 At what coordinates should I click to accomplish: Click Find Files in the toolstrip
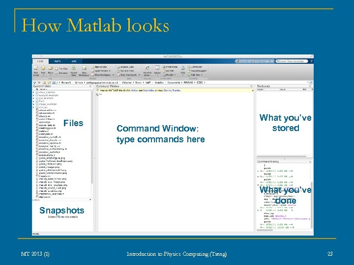(x=61, y=69)
